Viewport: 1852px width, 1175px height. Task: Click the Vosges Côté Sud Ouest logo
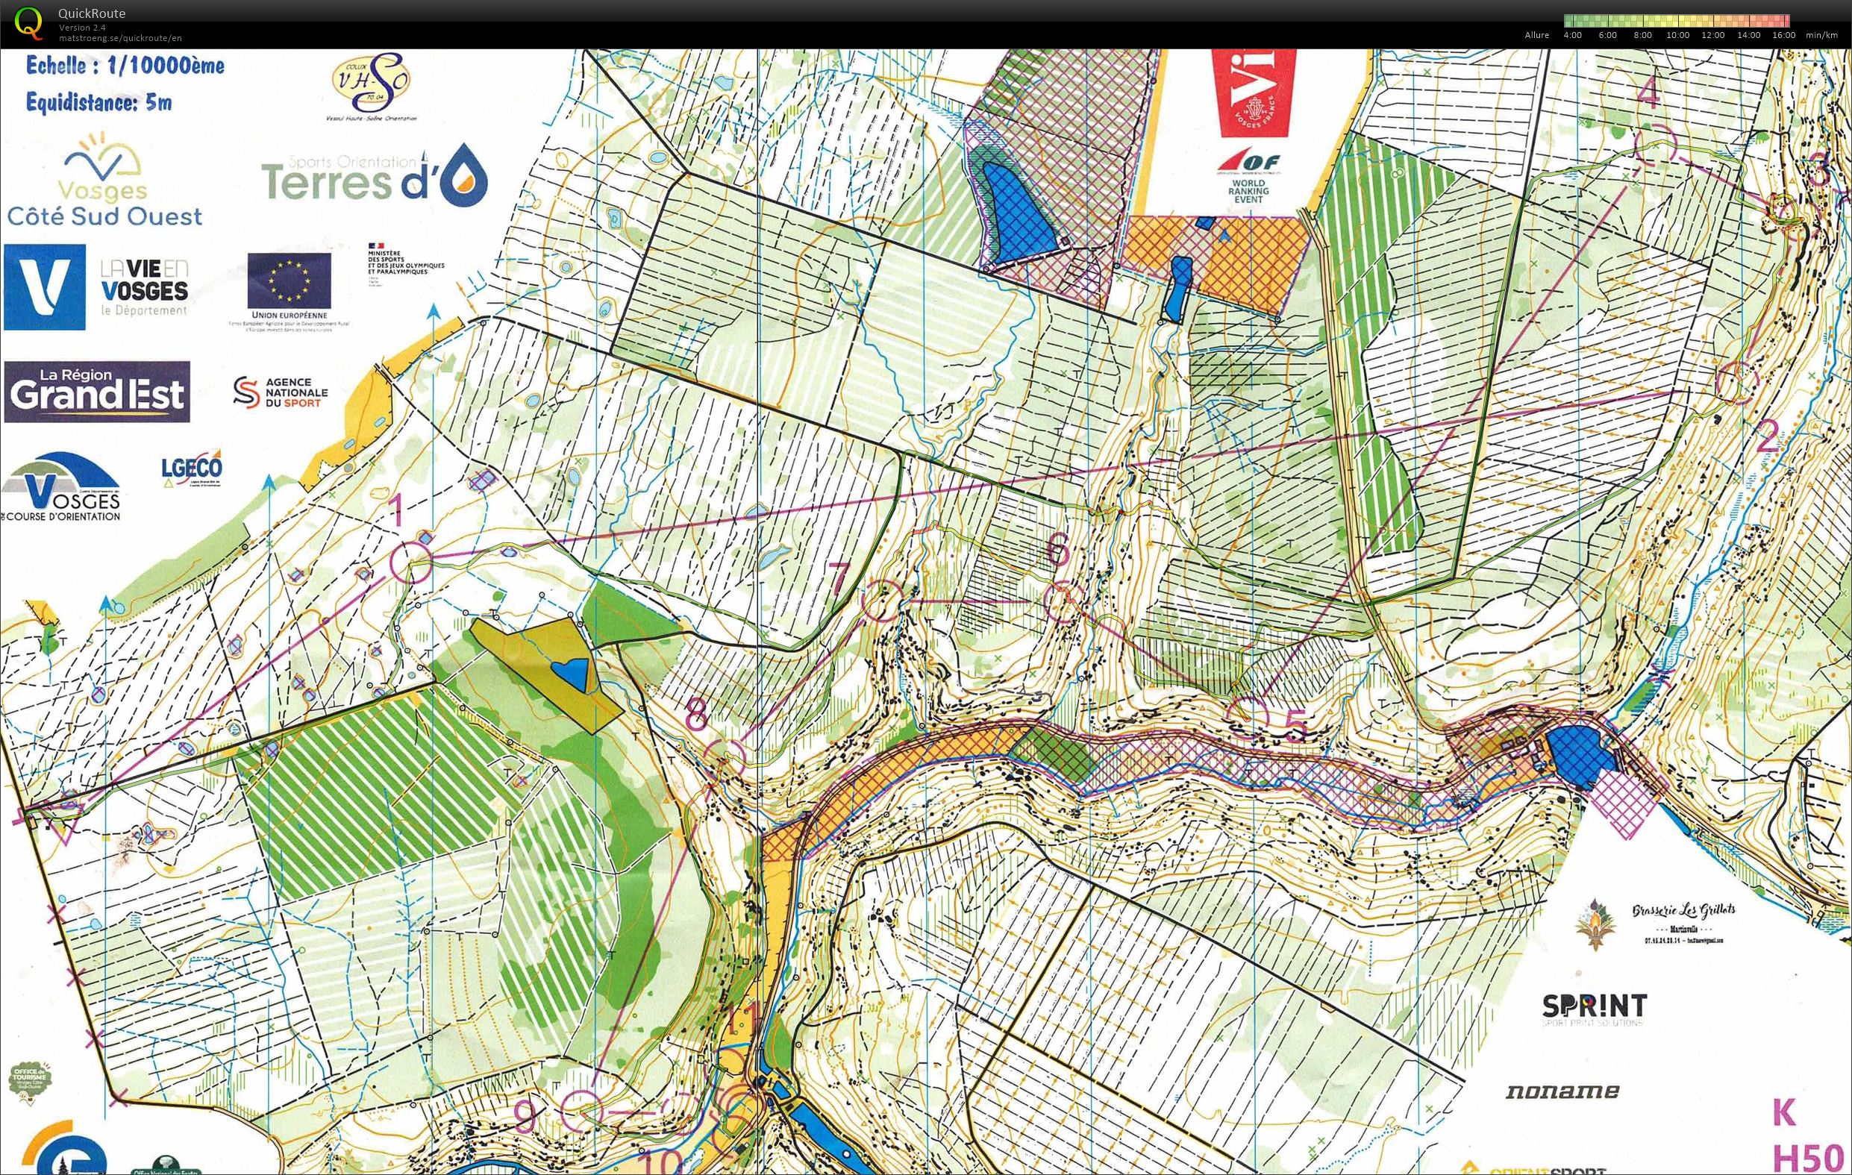coord(104,181)
